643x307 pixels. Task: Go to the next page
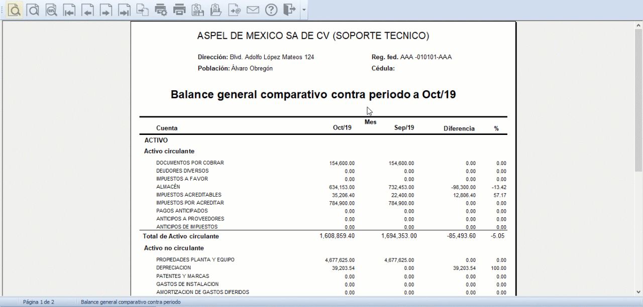pos(106,10)
